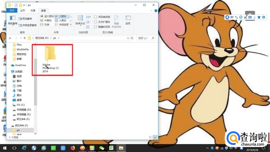Select ps folder in navigation tree
Viewport: 270px width, 152px height.
click(18, 130)
